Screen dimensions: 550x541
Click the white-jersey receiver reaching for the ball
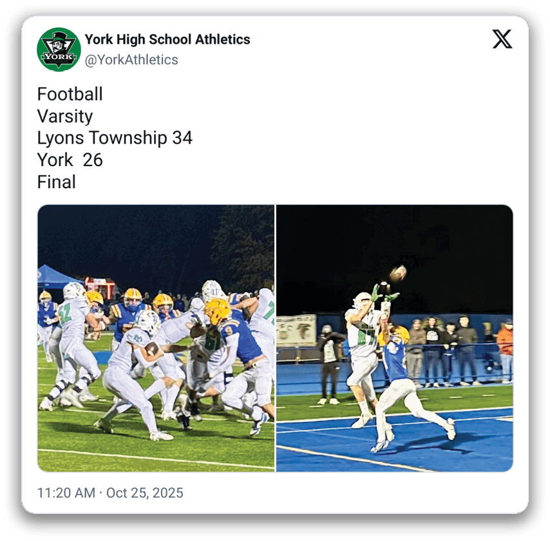point(365,354)
